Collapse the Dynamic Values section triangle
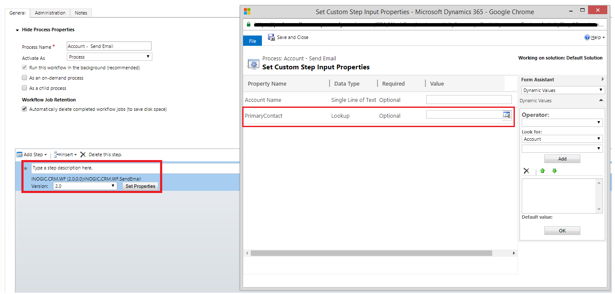615x294 pixels. [601, 100]
